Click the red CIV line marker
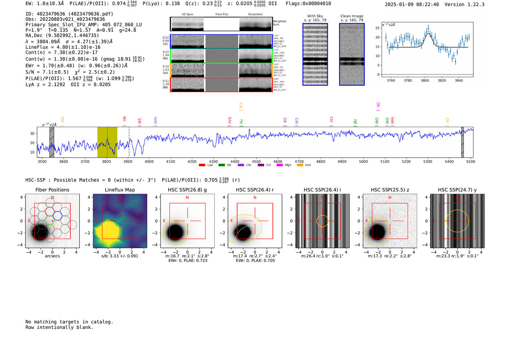Viewport: 510px width, 347px height. [331, 121]
